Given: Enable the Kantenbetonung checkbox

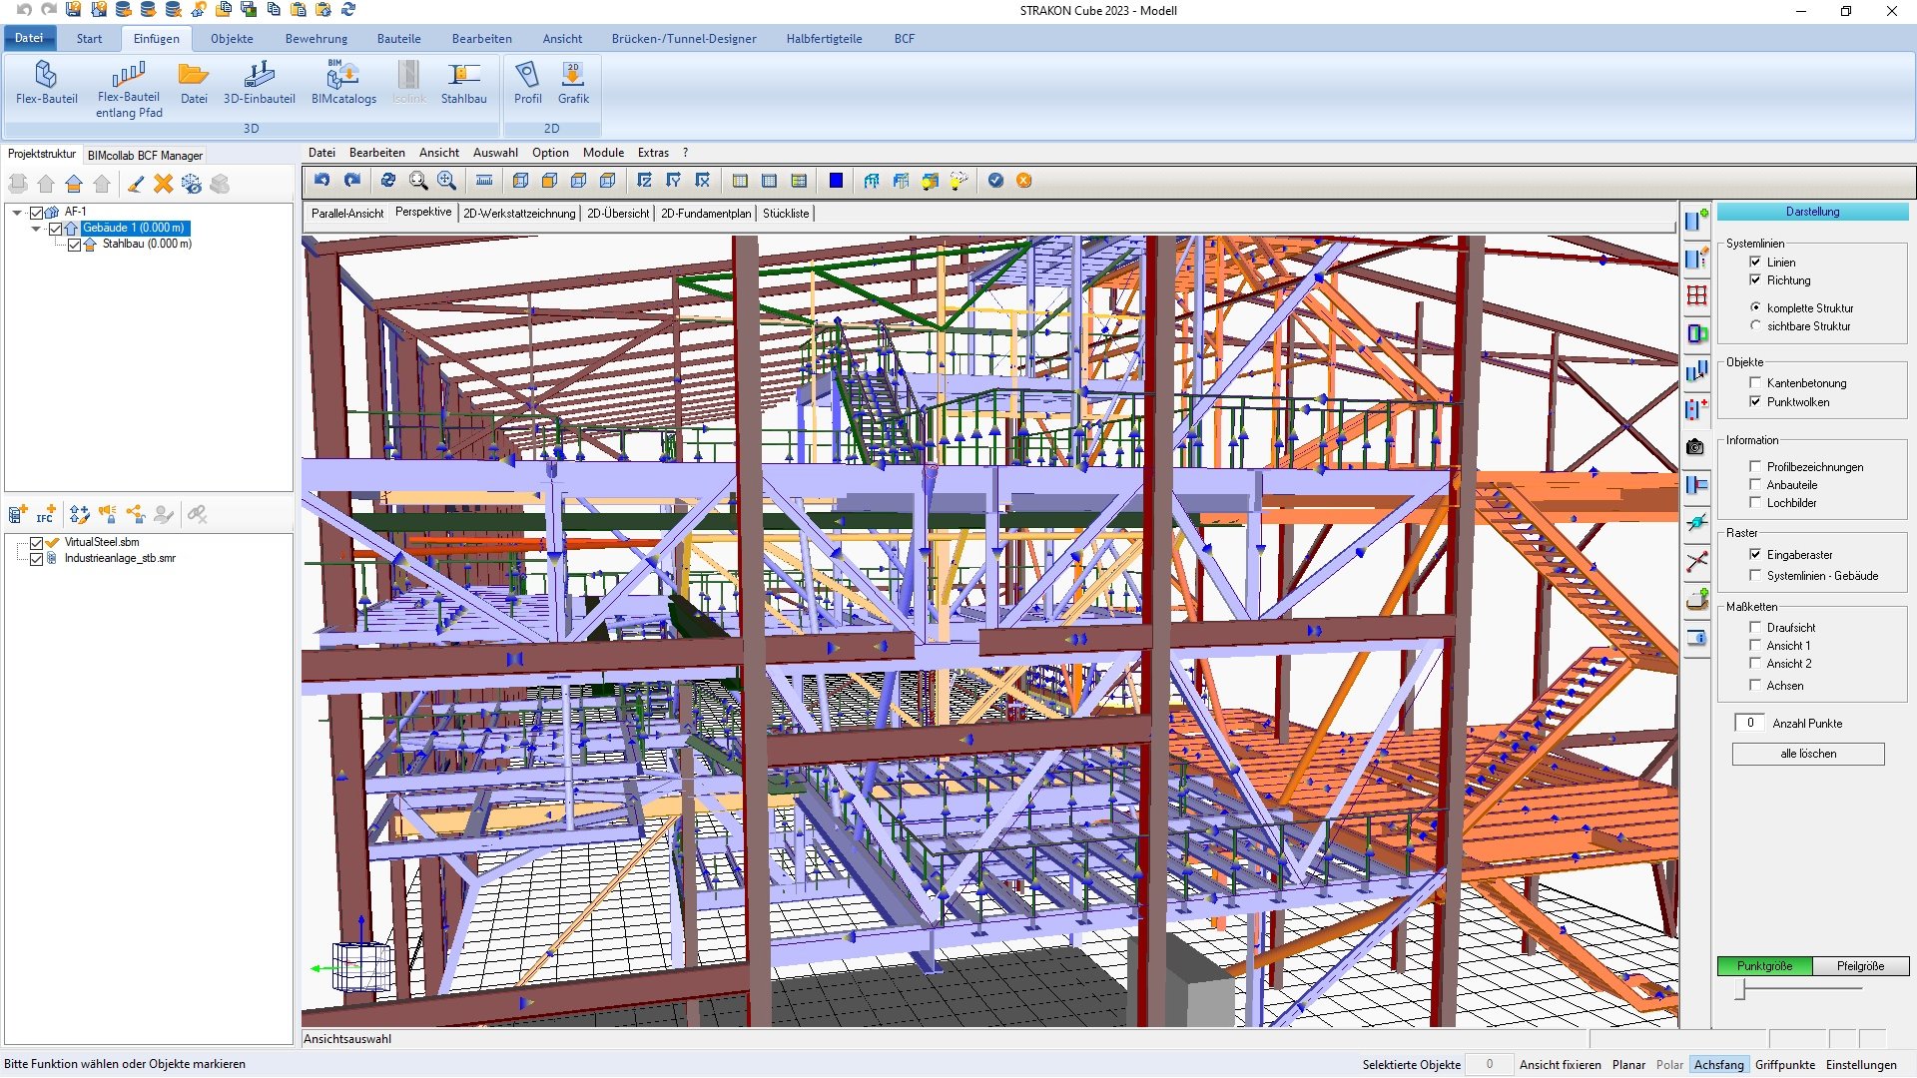Looking at the screenshot, I should [1755, 383].
